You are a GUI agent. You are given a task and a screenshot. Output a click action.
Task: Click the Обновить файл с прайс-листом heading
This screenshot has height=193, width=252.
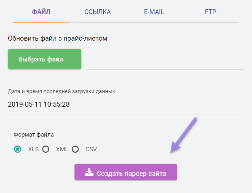click(58, 38)
